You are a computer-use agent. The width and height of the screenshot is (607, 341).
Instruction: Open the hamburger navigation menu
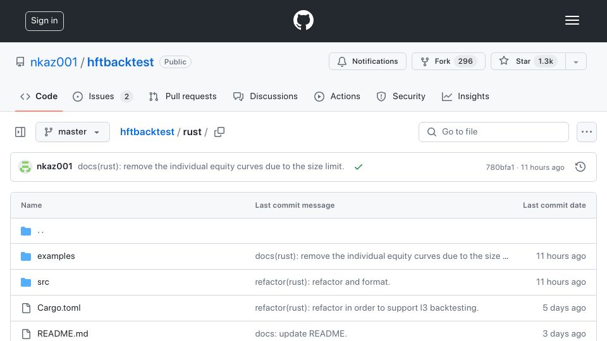(x=572, y=20)
